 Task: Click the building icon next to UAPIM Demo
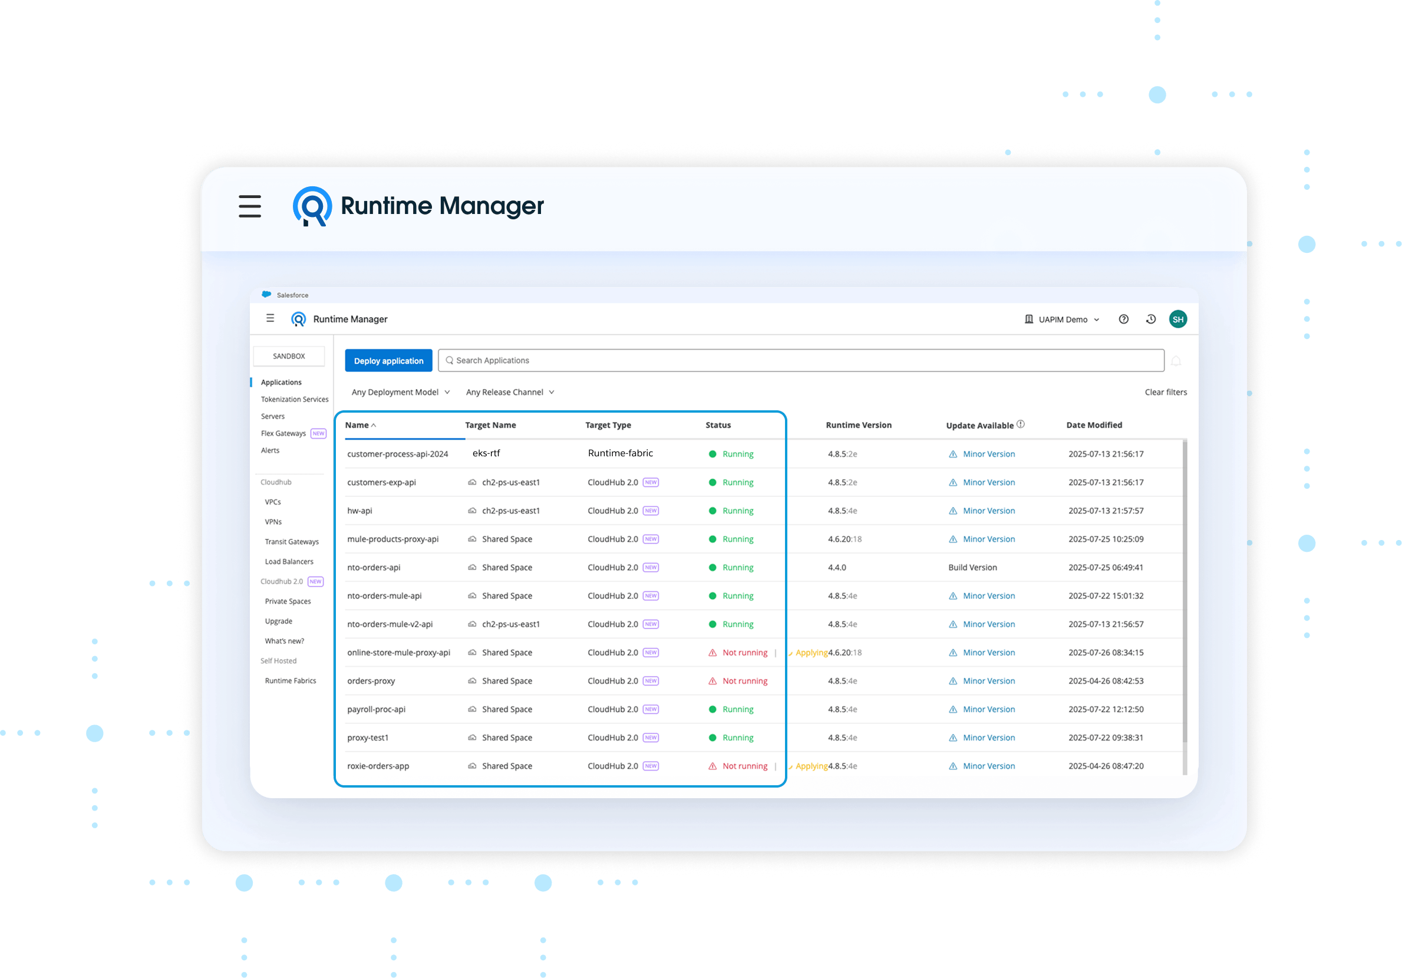click(1029, 319)
